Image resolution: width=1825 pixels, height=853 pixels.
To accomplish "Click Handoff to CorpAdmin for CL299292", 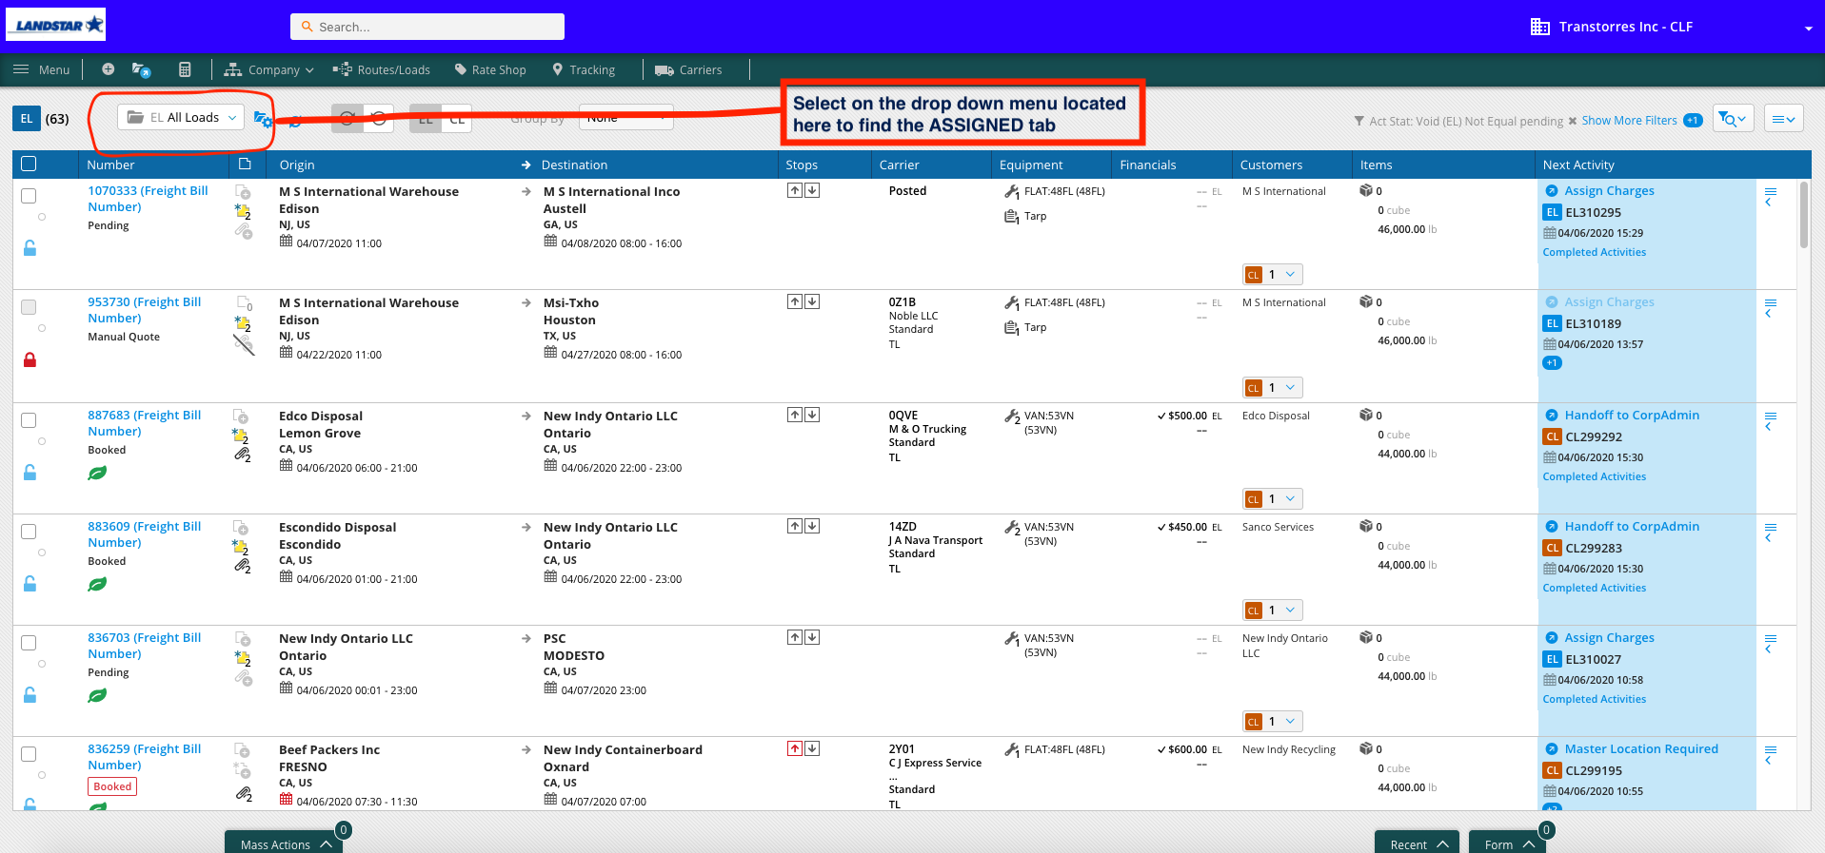I will point(1632,415).
